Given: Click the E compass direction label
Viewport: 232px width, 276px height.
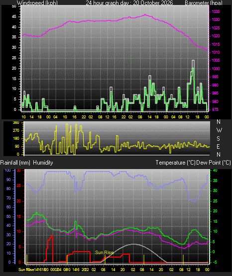Looking at the screenshot, I should [218, 146].
